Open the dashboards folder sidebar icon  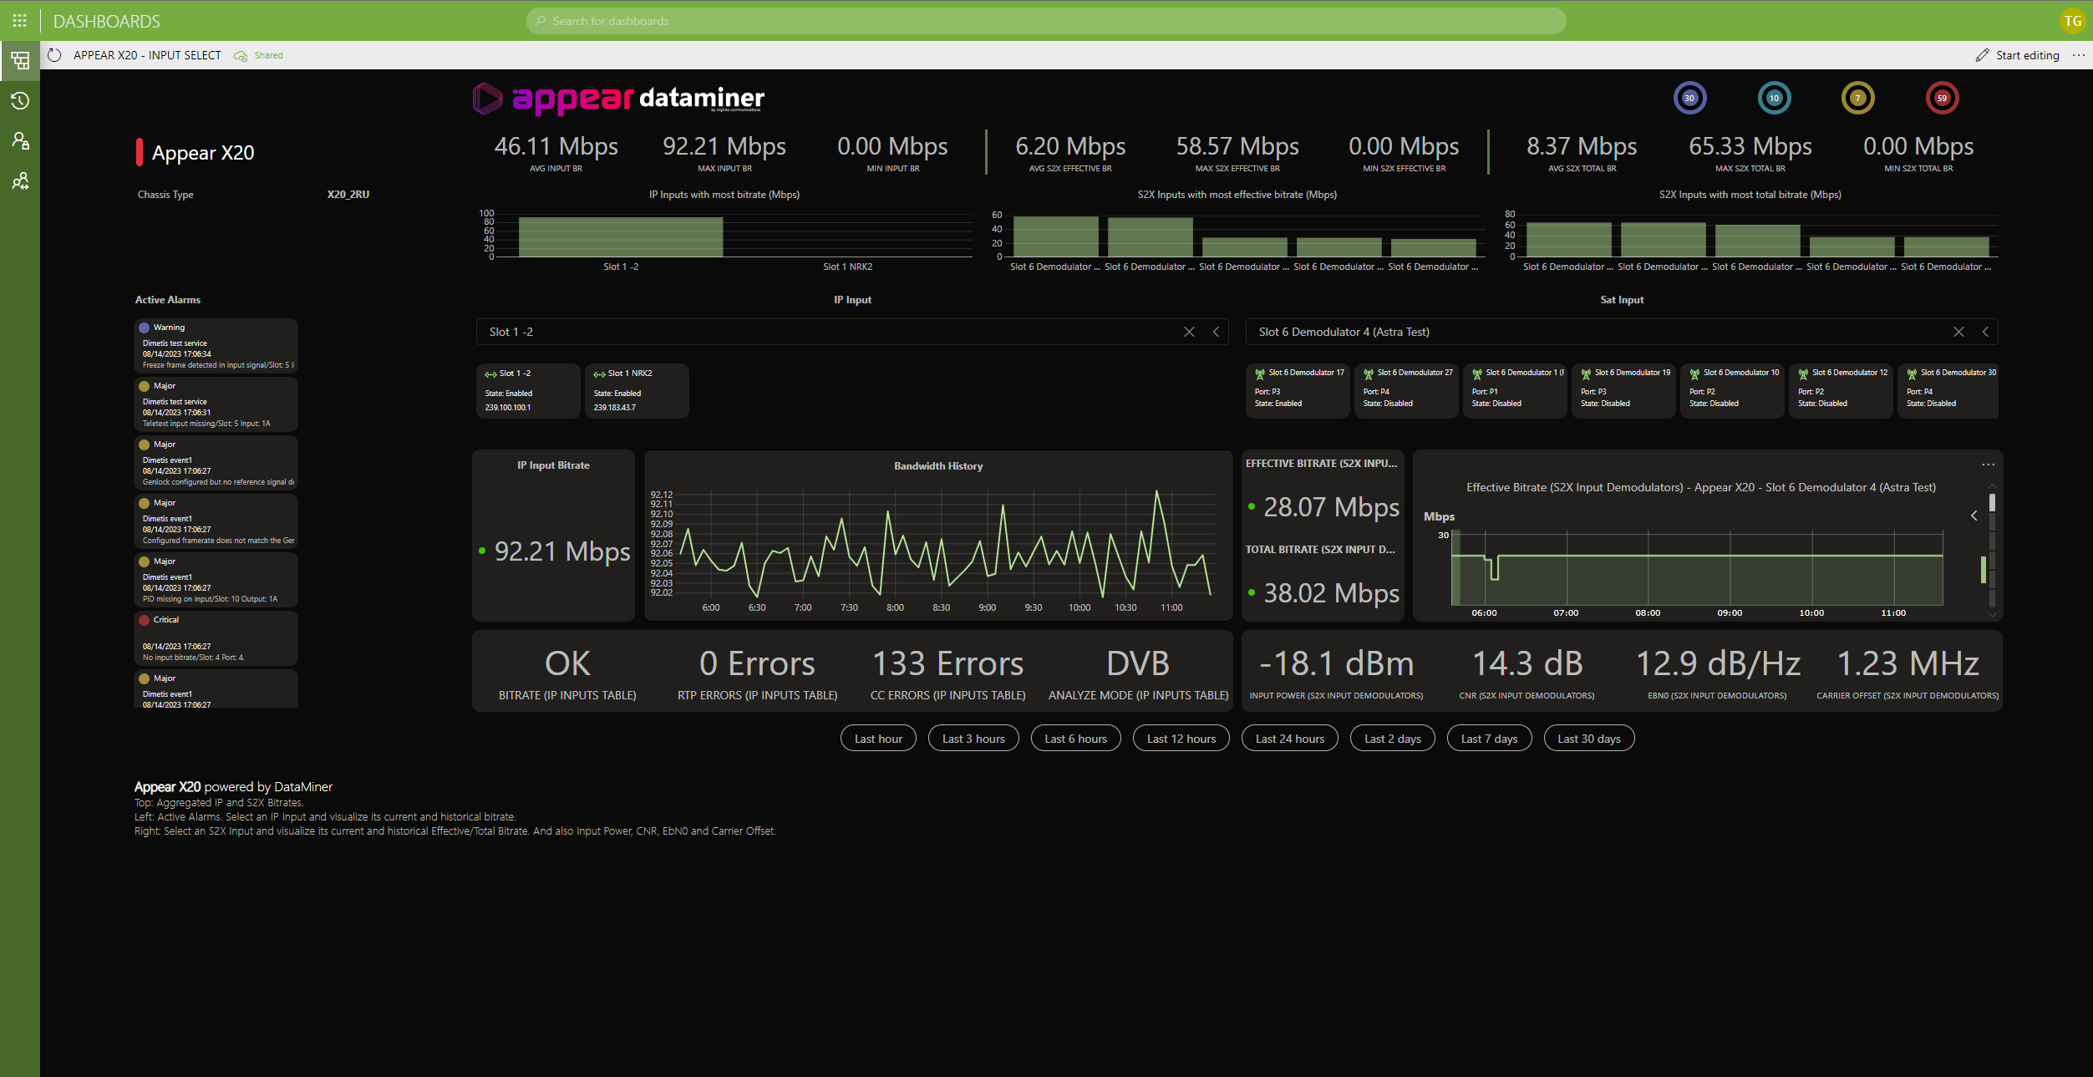20,60
